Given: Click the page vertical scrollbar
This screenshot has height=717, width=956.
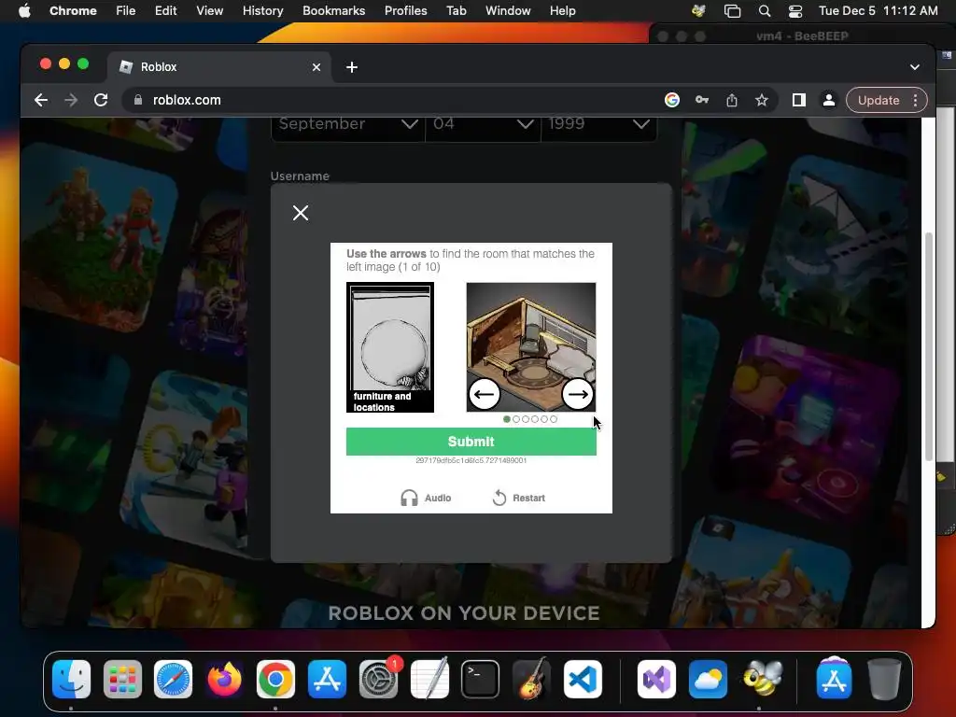Looking at the screenshot, I should (929, 347).
